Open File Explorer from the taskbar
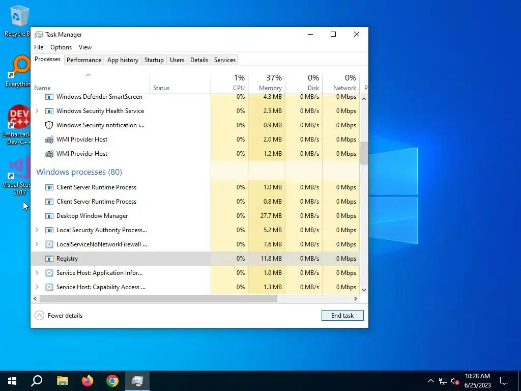521x391 pixels. coord(62,381)
